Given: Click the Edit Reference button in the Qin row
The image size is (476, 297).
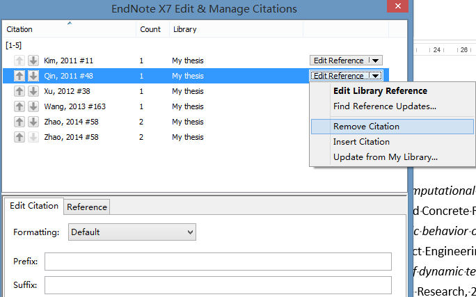Looking at the screenshot, I should click(338, 76).
